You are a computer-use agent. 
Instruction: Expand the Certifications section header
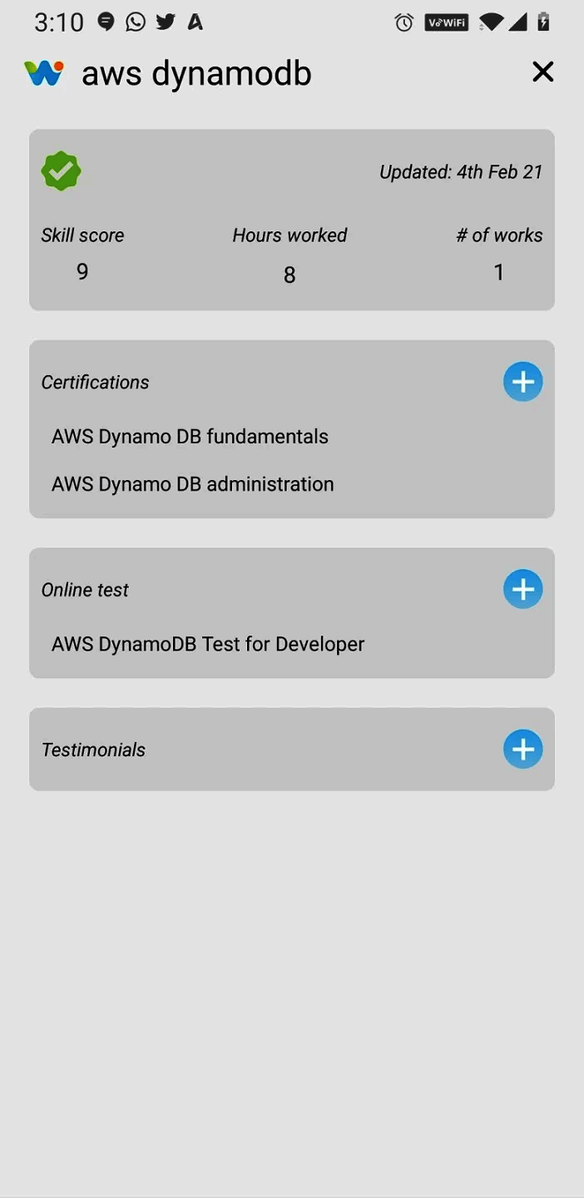pos(95,382)
